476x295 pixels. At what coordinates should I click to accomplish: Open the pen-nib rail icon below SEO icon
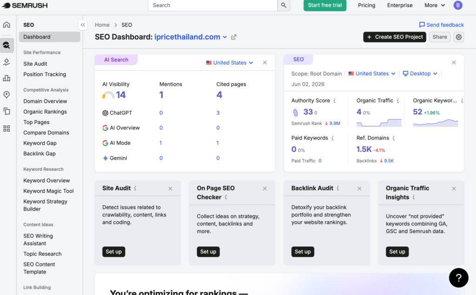[x=7, y=62]
